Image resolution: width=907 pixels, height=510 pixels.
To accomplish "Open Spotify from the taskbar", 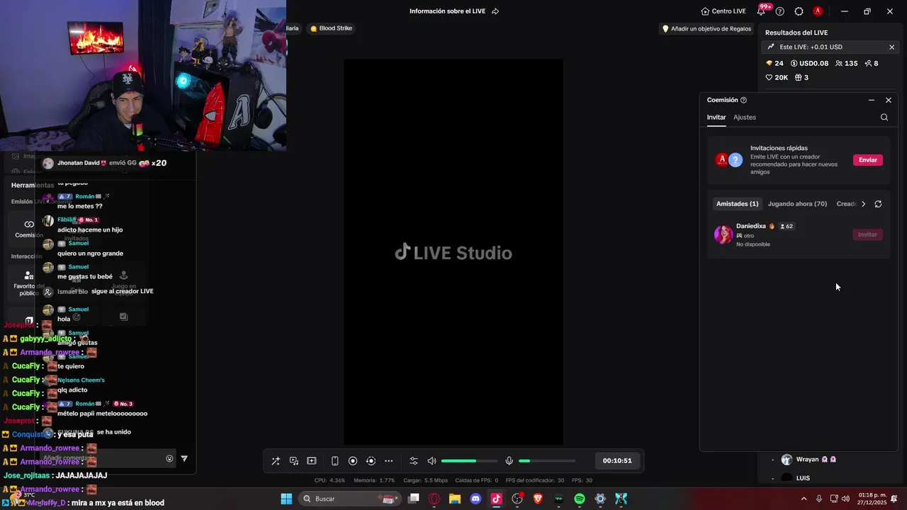I will (x=579, y=499).
